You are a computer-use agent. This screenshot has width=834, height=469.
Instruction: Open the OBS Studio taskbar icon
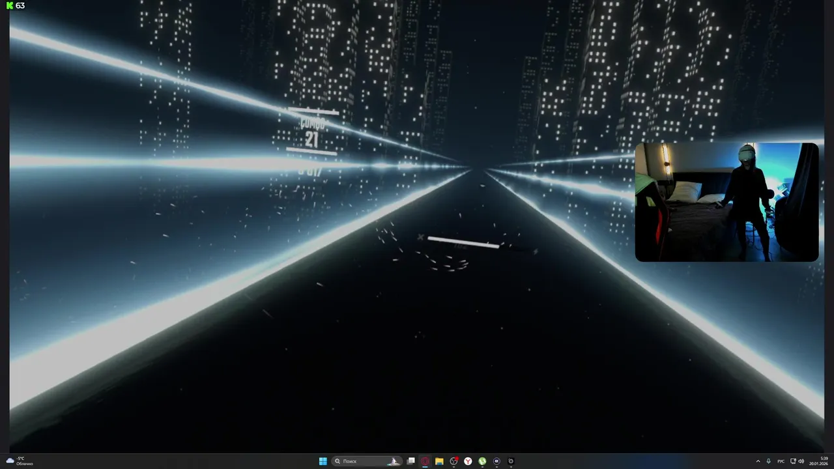coord(511,461)
